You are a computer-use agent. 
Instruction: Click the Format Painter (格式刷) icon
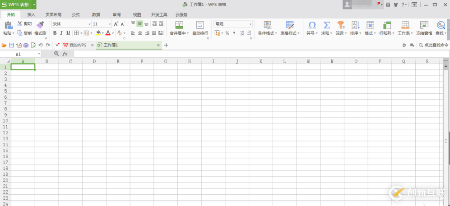[40, 25]
